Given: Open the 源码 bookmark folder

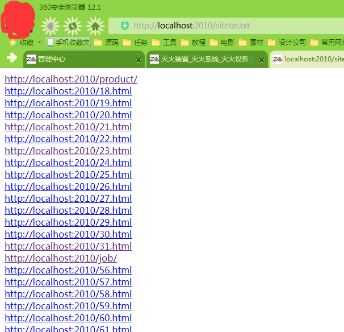Looking at the screenshot, I should [x=107, y=43].
